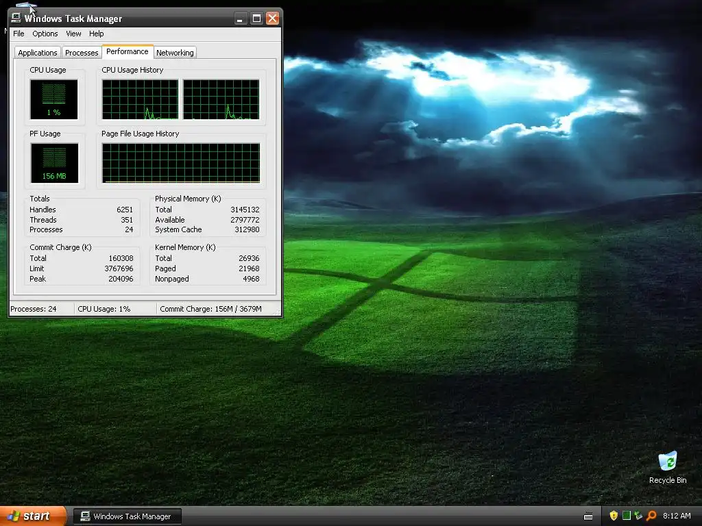Click the Processes value 24 under Totals
Viewport: 702px width, 526px height.
129,230
